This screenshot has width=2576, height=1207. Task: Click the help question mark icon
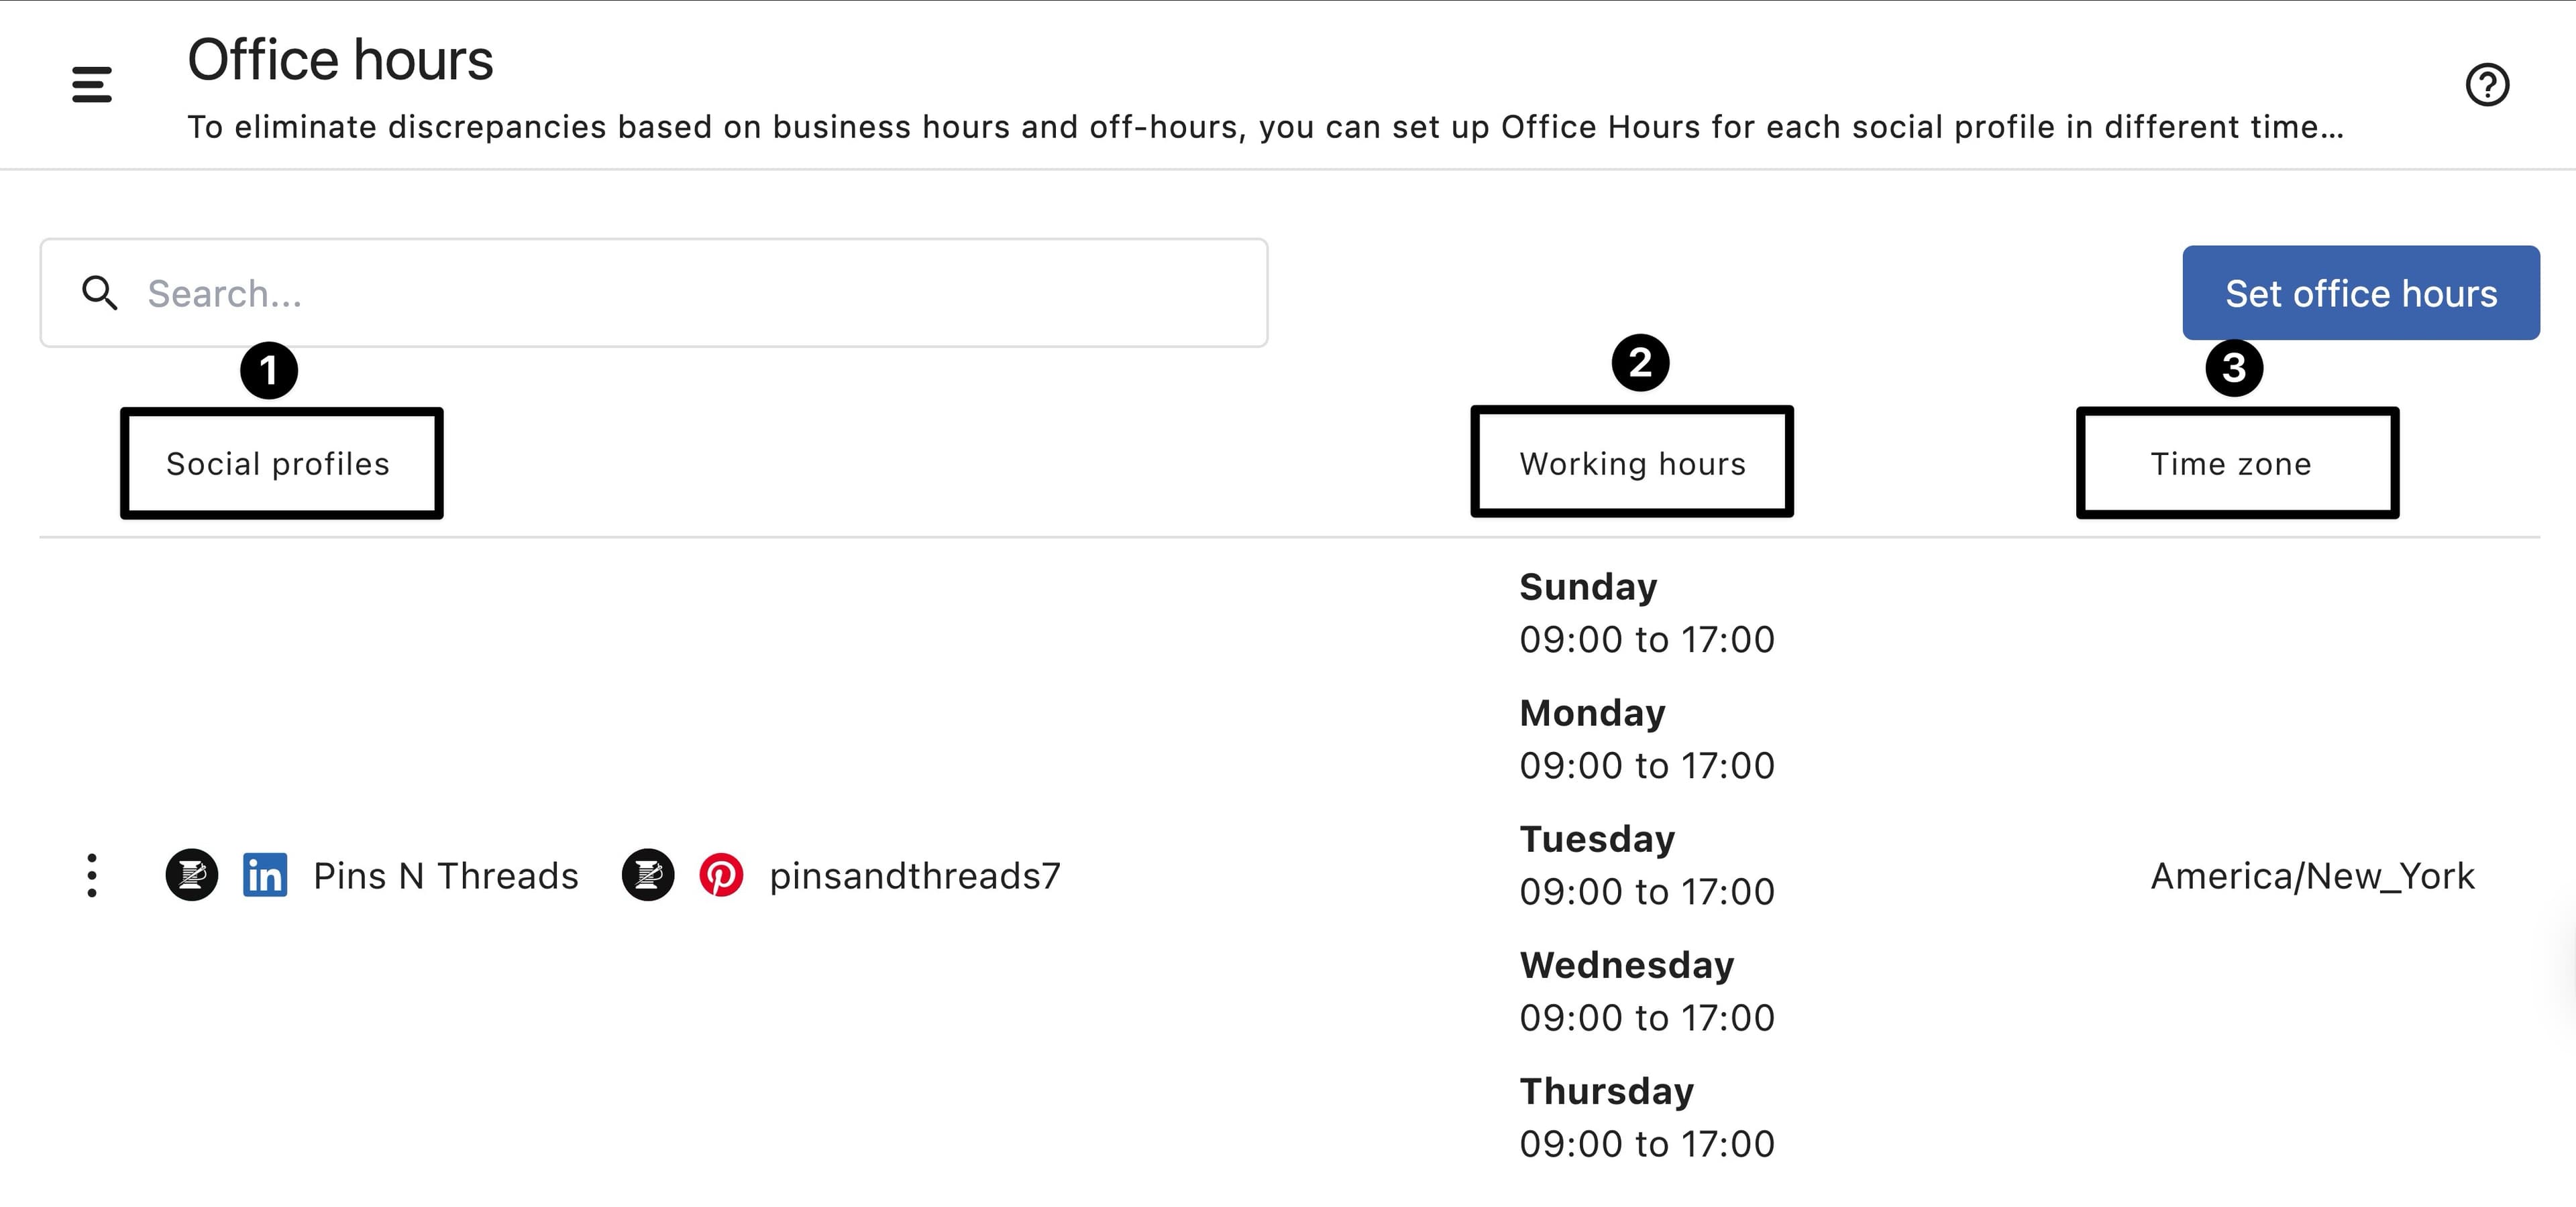[x=2487, y=85]
